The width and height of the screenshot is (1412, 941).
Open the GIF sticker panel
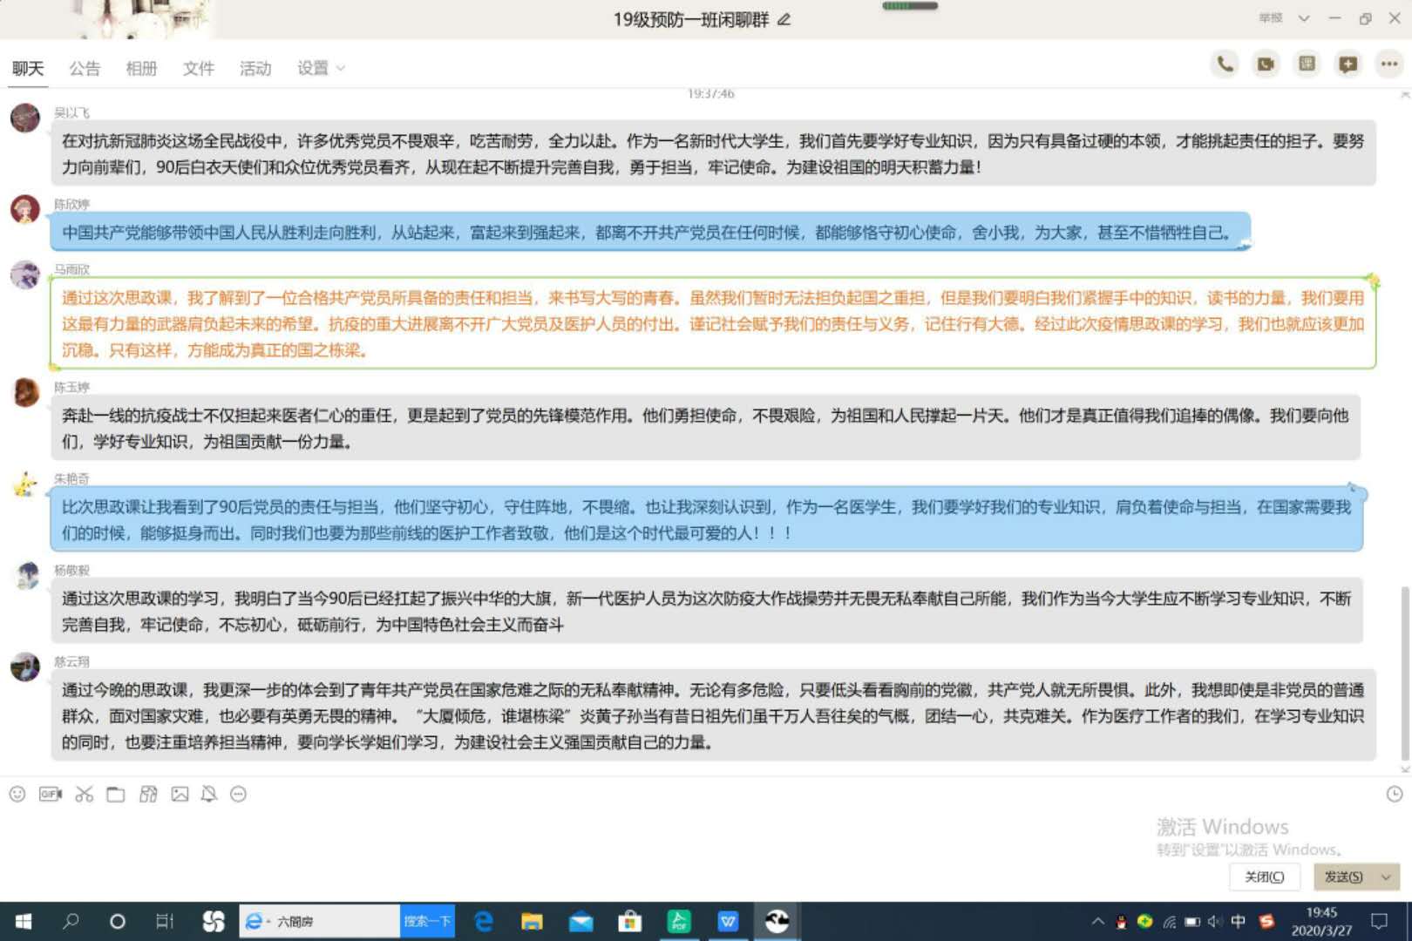click(x=51, y=794)
